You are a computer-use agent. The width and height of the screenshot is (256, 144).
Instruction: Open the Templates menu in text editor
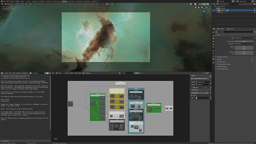click(x=24, y=73)
